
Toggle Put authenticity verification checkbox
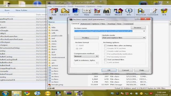pyautogui.click(x=105, y=54)
